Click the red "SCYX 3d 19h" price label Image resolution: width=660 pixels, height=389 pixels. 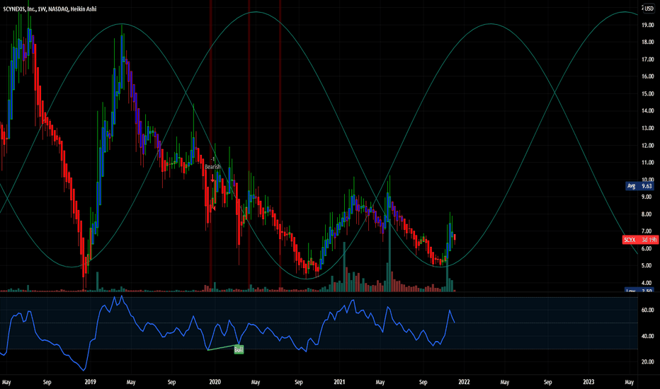click(640, 240)
